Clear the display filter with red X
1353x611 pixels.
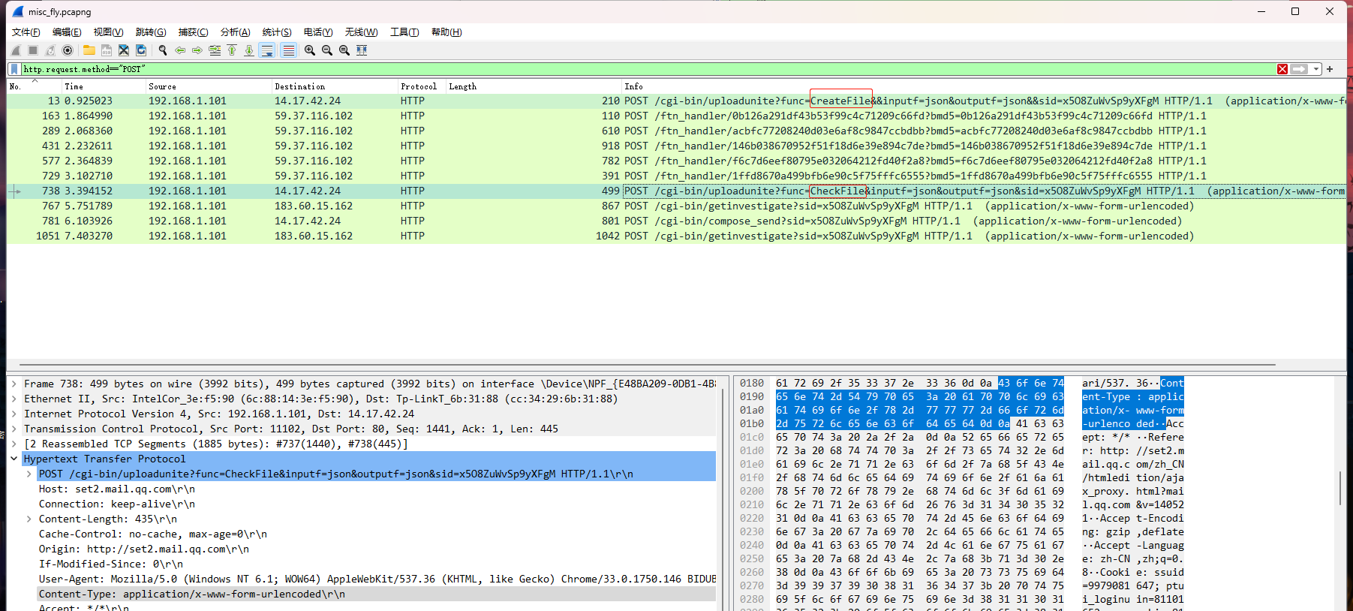click(x=1282, y=69)
